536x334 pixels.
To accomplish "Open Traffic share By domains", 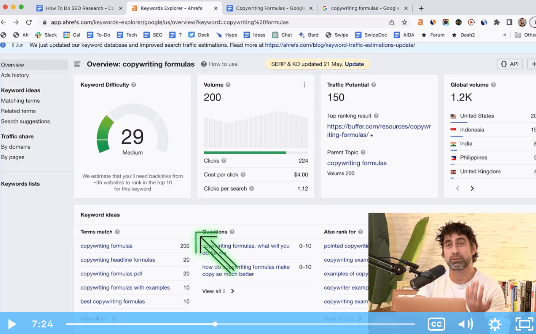I will point(16,147).
